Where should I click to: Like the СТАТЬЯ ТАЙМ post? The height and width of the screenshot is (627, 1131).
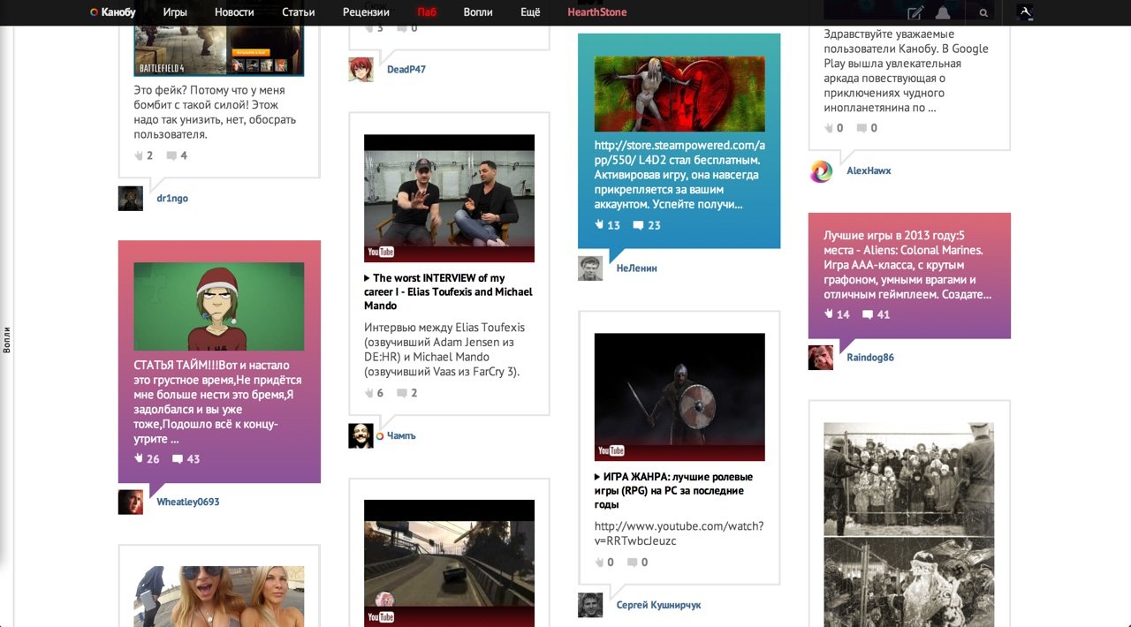pos(147,458)
